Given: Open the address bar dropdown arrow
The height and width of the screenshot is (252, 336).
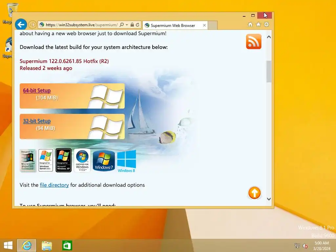Looking at the screenshot, I should click(x=127, y=25).
